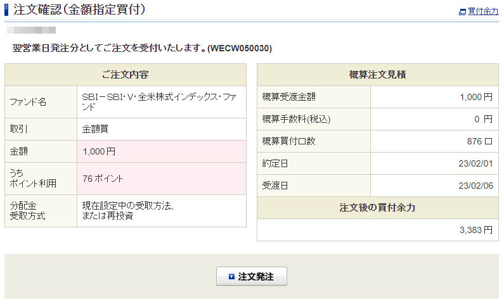Viewport: 504px width, 304px height.
Task: Click the 受渡日 date 23/02/06
Action: pos(476,186)
